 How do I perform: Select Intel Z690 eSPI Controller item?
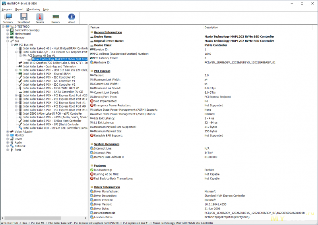[52, 113]
